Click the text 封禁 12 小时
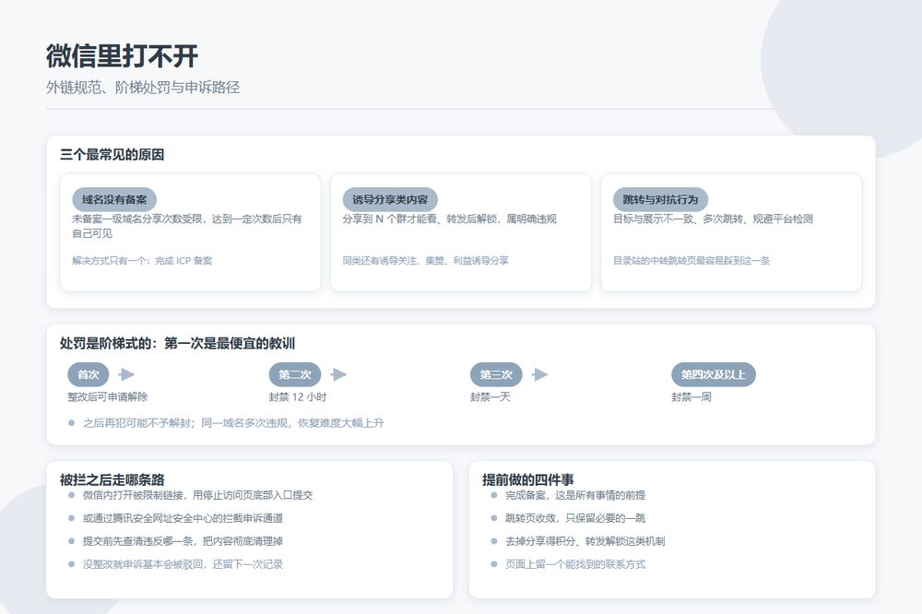This screenshot has width=922, height=614. 298,397
